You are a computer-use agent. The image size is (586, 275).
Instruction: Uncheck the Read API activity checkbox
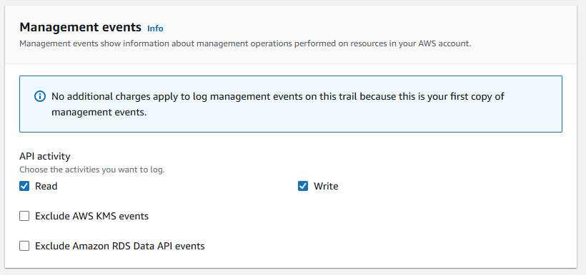pos(24,185)
